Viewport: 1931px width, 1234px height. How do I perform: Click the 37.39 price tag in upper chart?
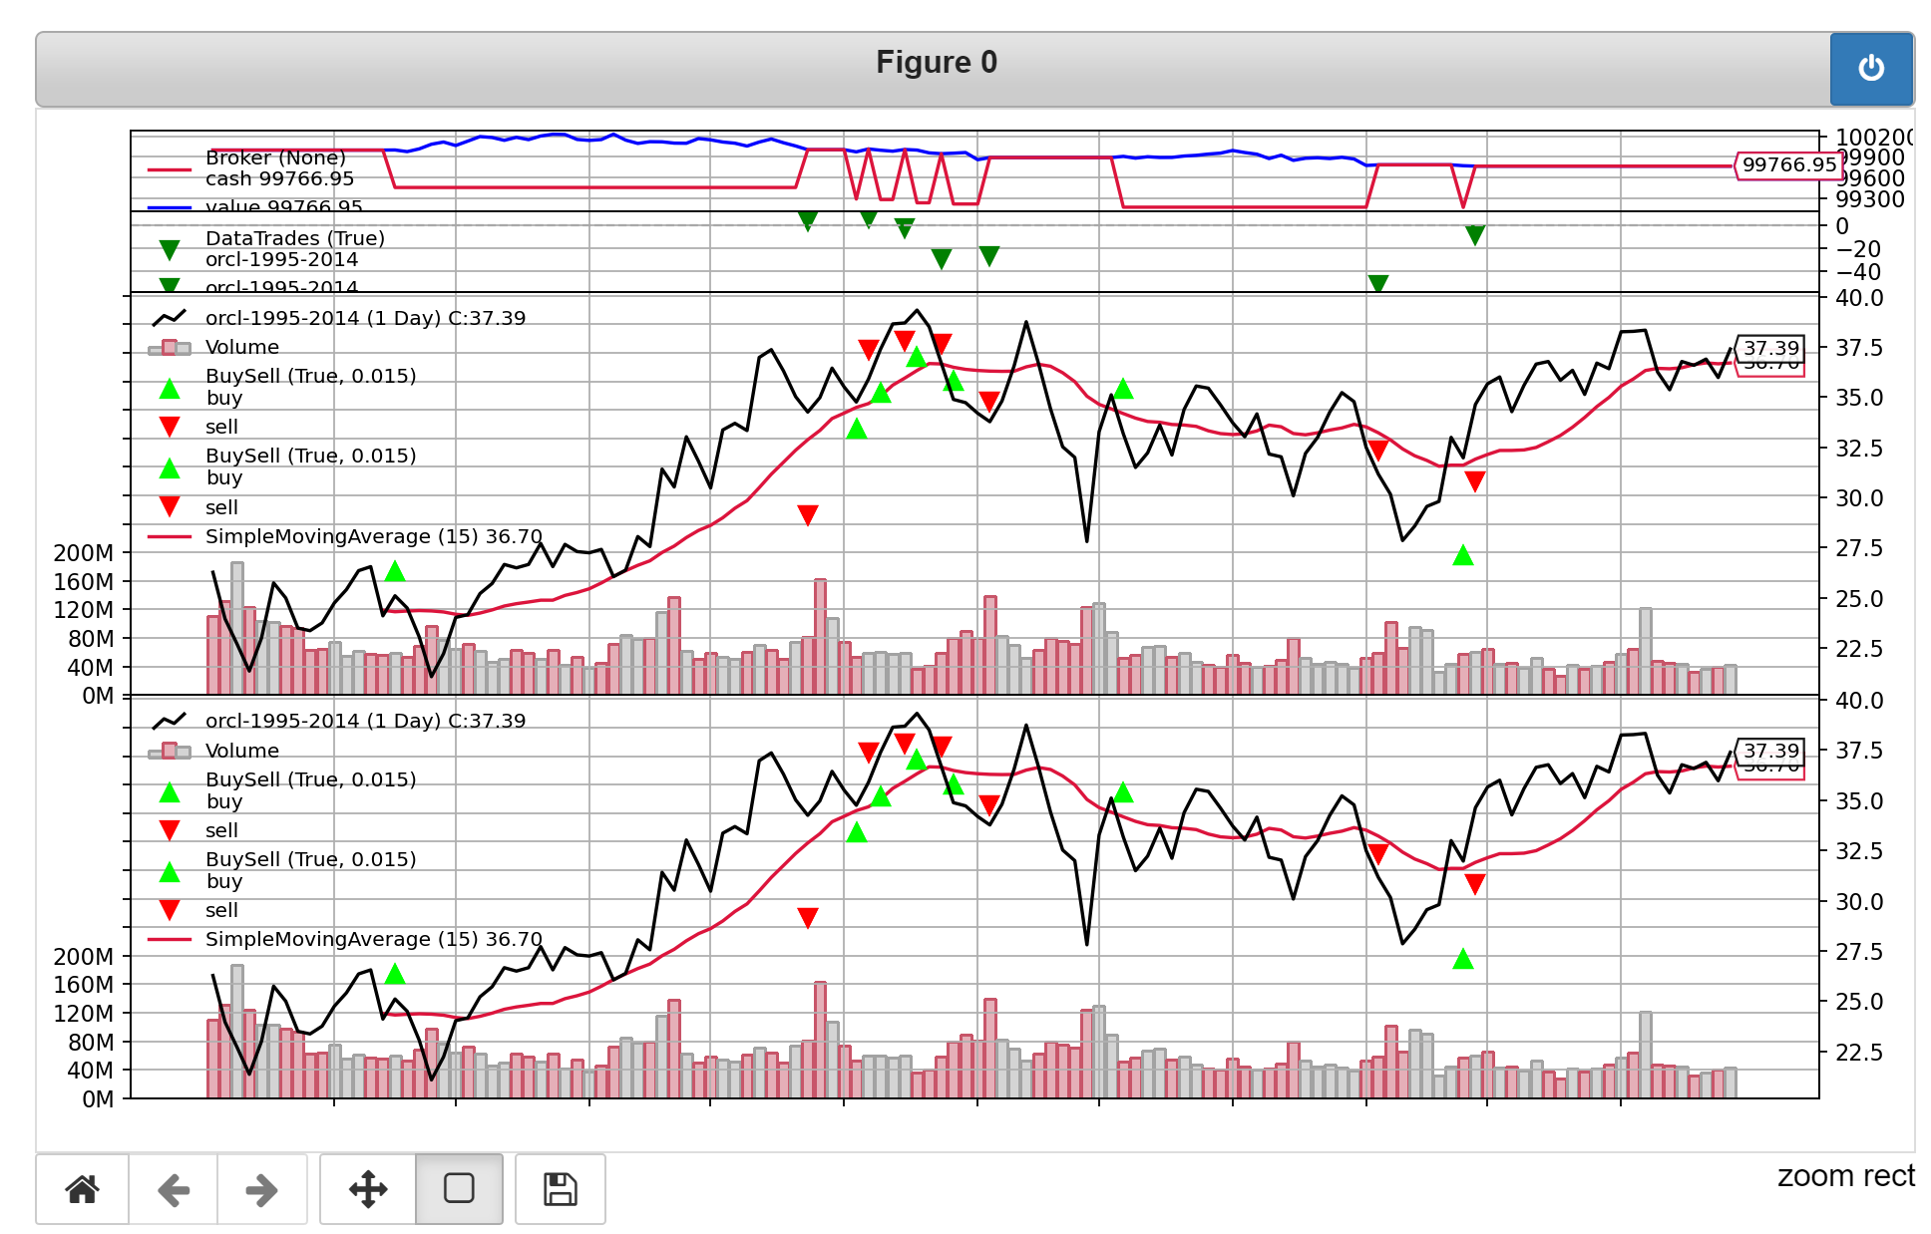[x=1770, y=348]
